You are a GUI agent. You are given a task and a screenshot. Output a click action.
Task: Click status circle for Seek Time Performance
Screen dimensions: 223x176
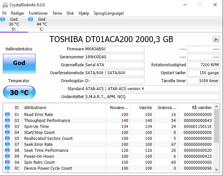point(7,150)
